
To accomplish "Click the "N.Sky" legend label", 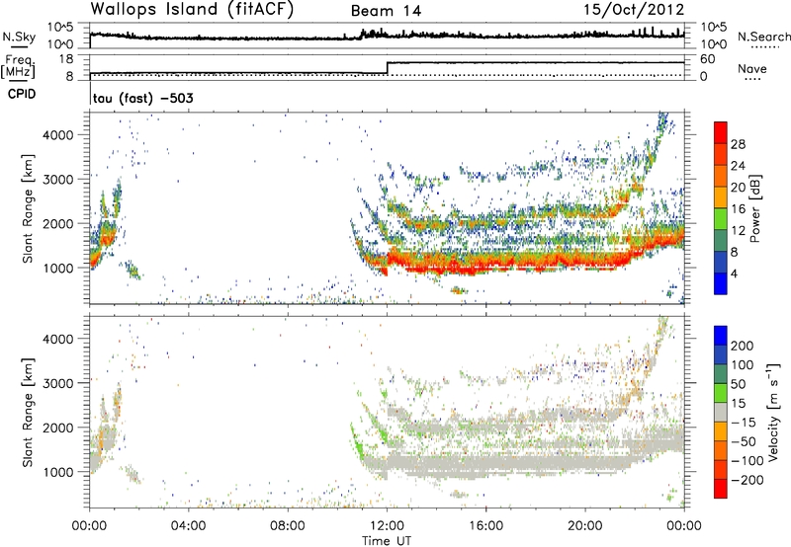I will (x=19, y=37).
